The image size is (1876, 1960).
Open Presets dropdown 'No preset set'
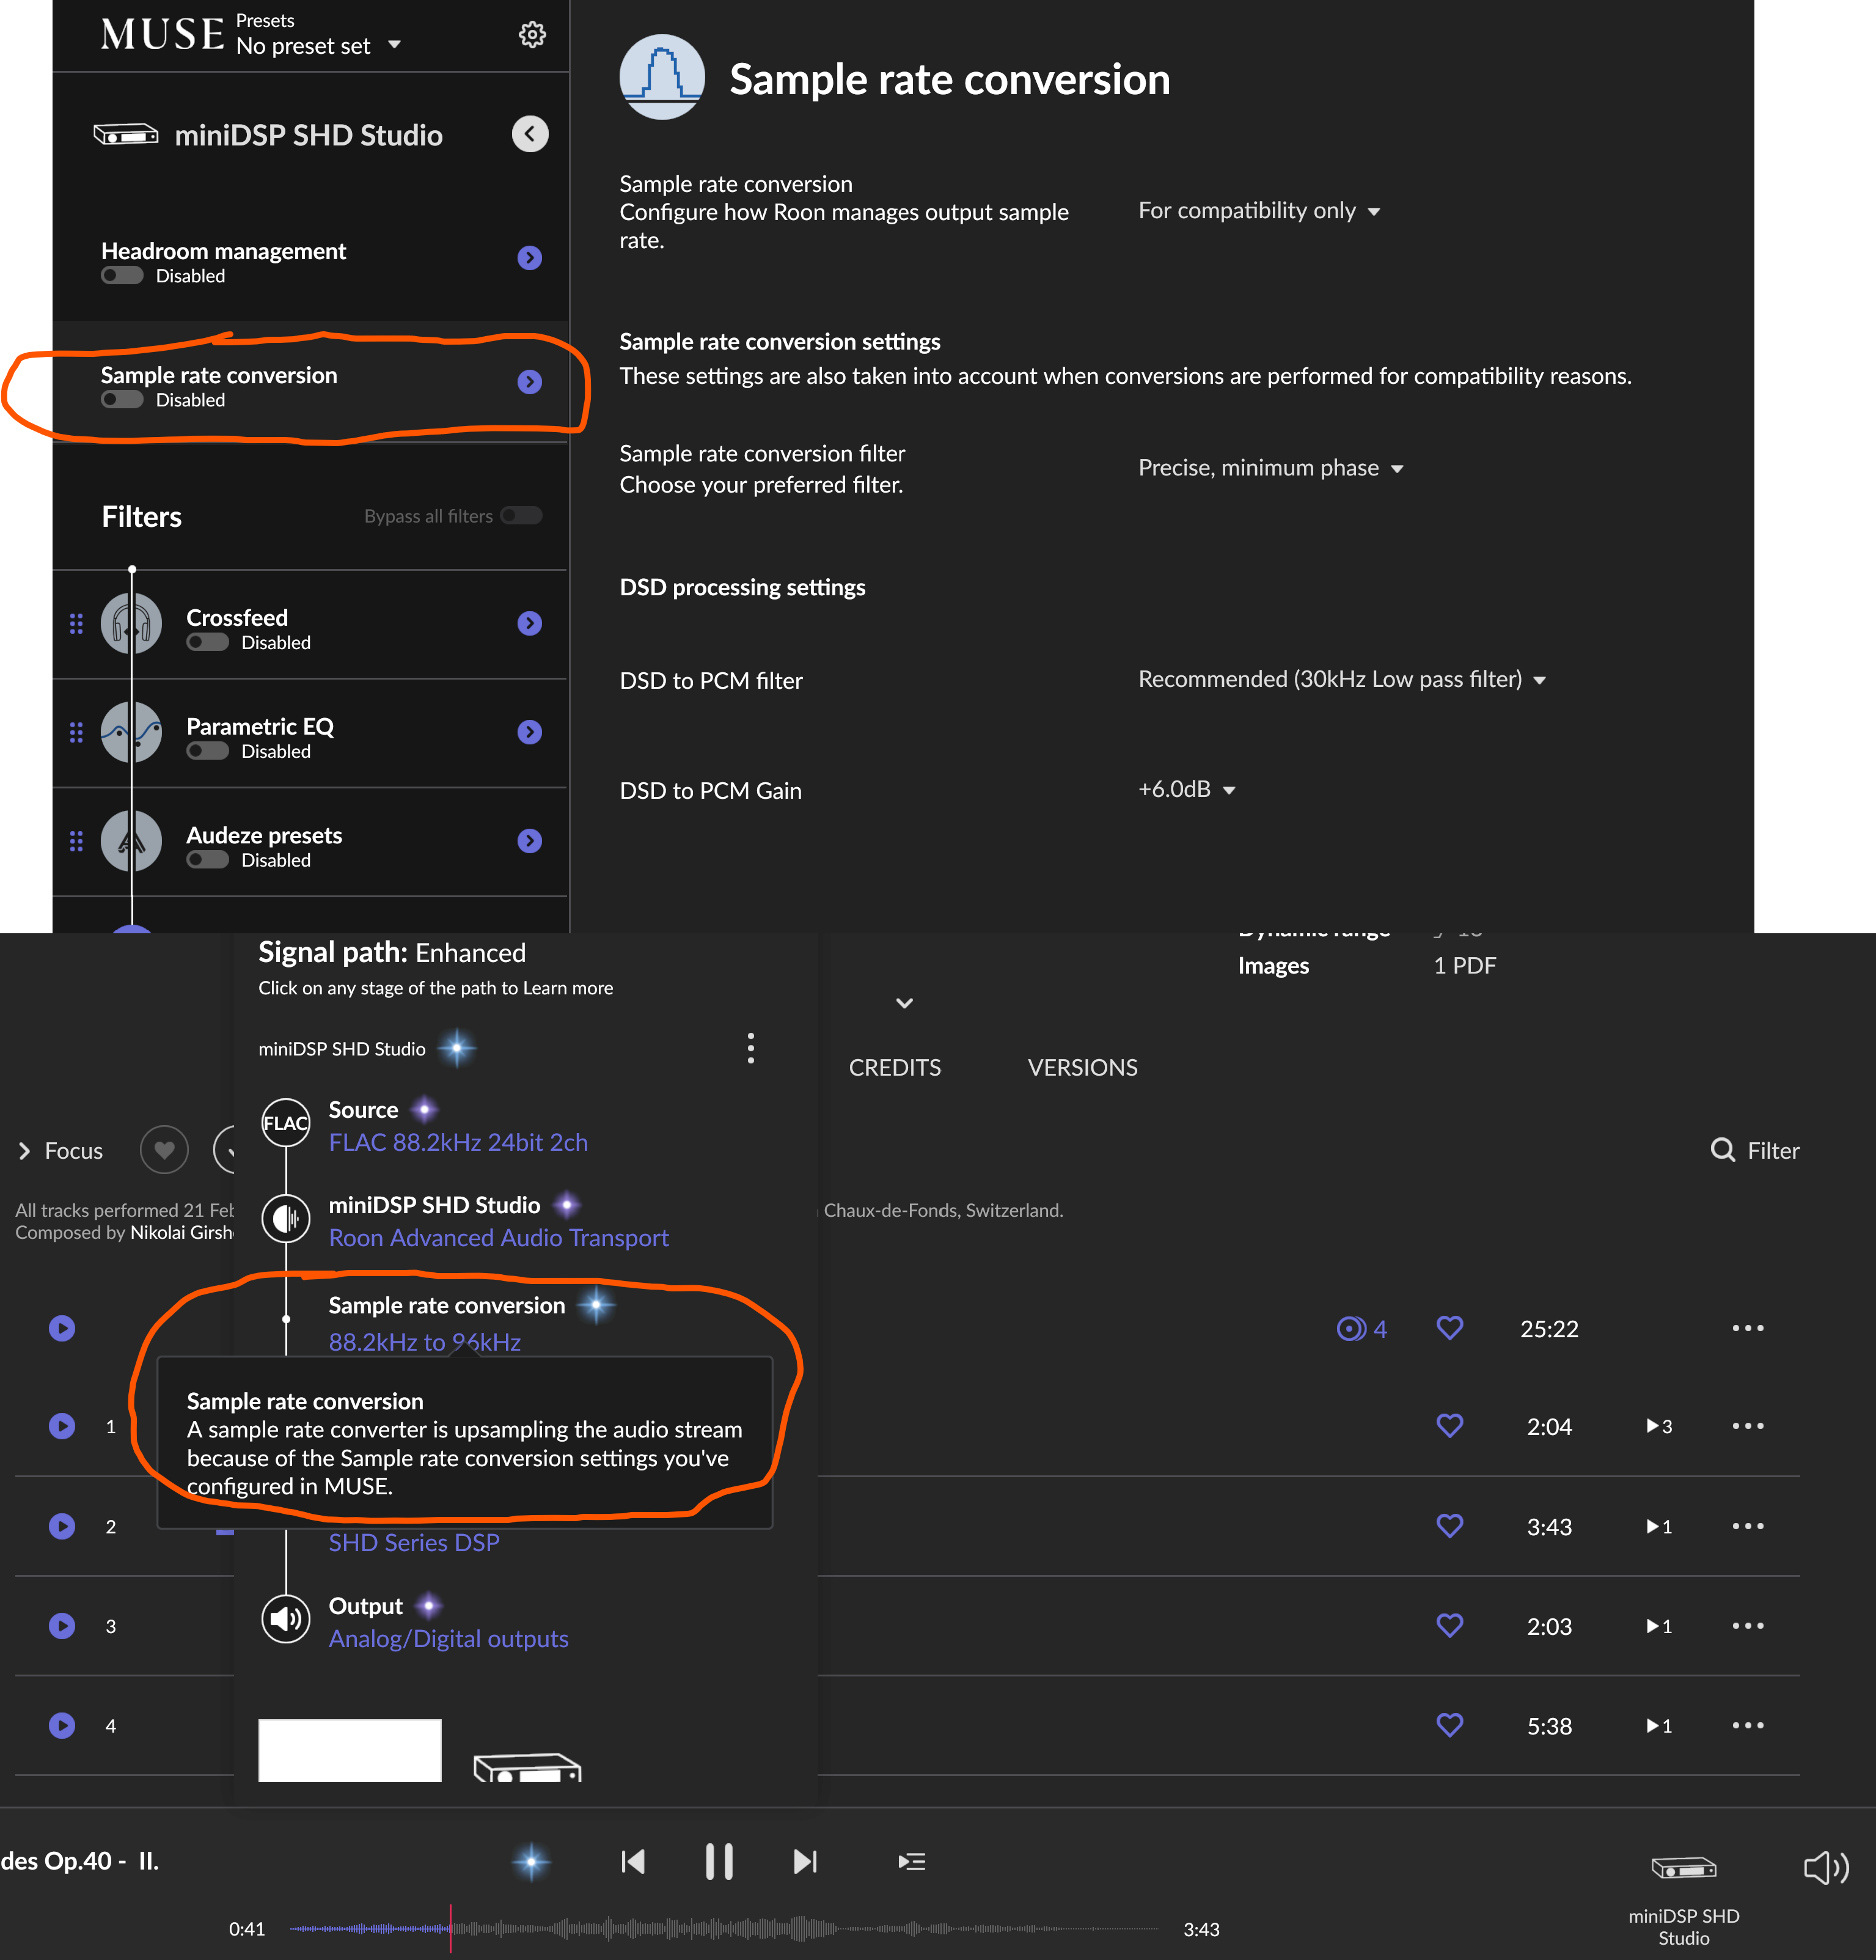click(318, 46)
